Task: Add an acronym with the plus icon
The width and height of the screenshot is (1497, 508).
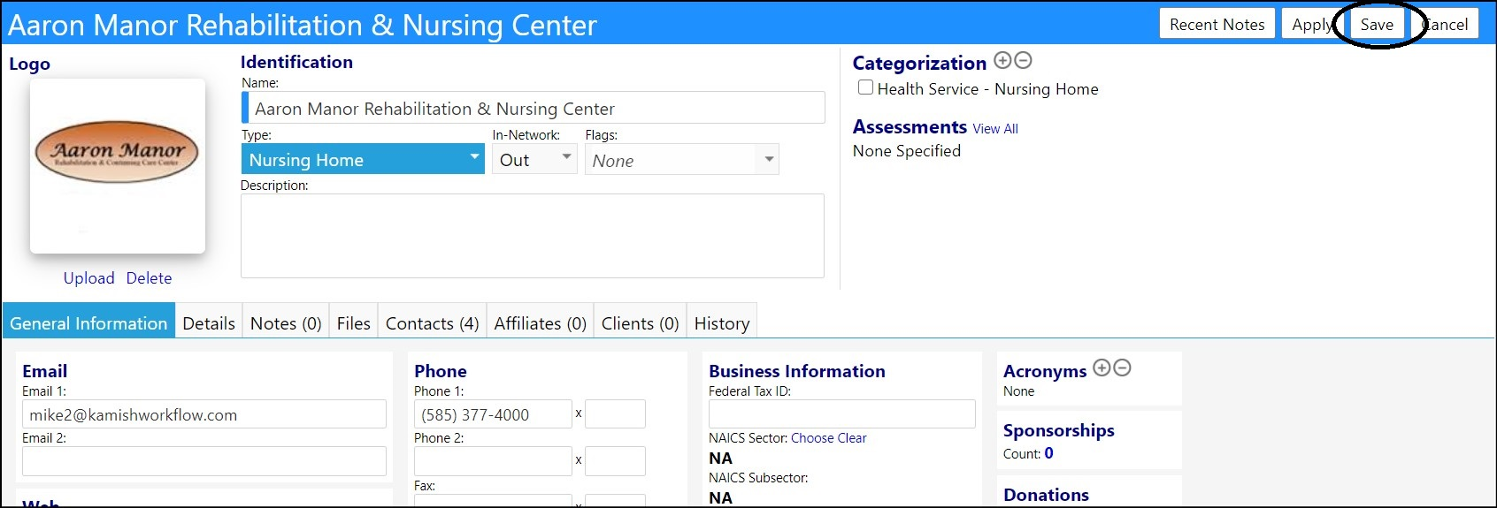Action: pos(1102,368)
